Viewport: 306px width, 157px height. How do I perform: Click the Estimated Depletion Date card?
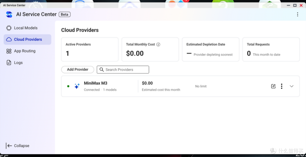click(x=211, y=49)
